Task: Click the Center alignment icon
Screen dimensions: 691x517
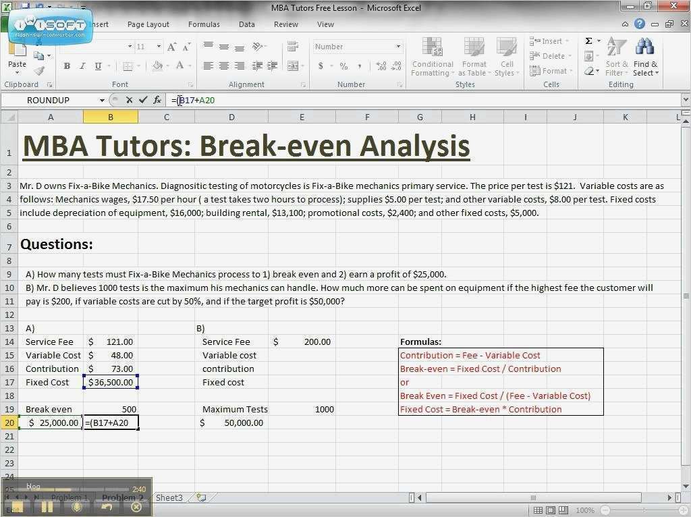Action: [224, 66]
